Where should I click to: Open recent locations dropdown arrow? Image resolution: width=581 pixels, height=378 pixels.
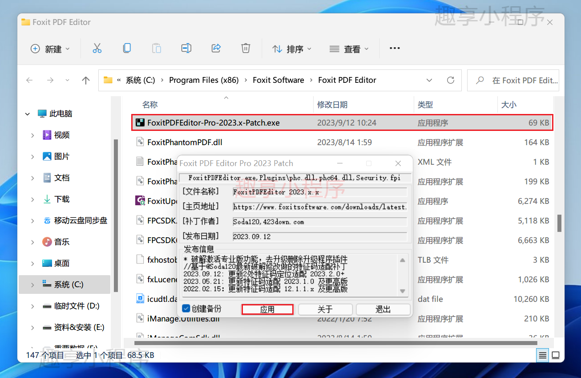(x=67, y=80)
